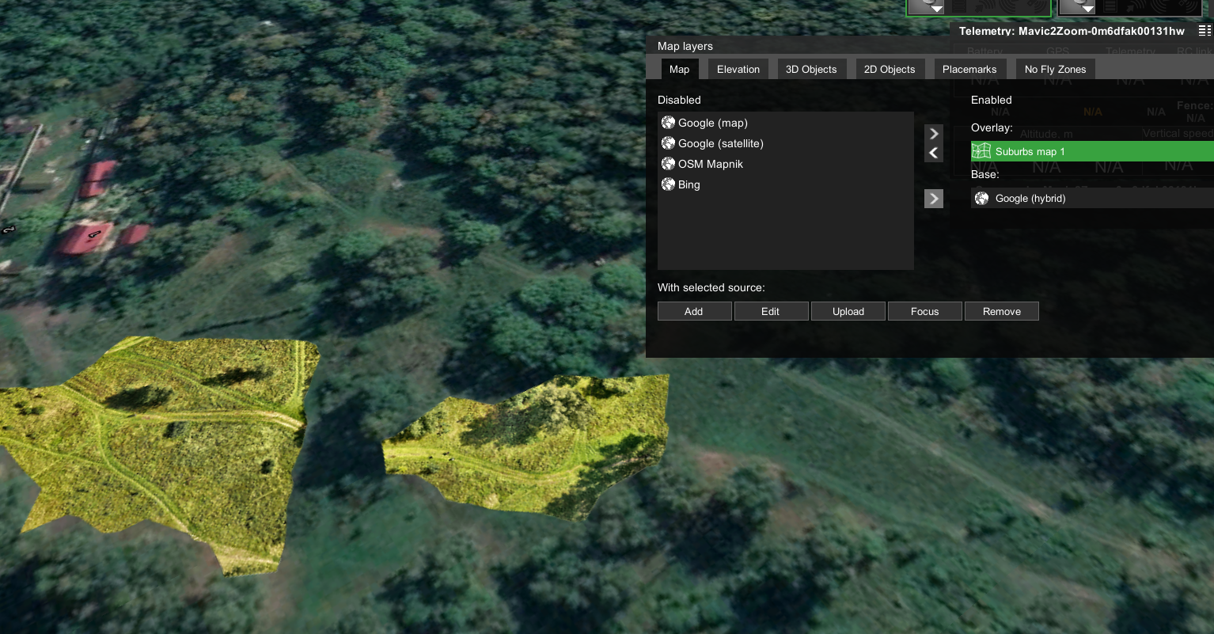This screenshot has height=634, width=1214.
Task: Click the Add source button
Action: [694, 311]
